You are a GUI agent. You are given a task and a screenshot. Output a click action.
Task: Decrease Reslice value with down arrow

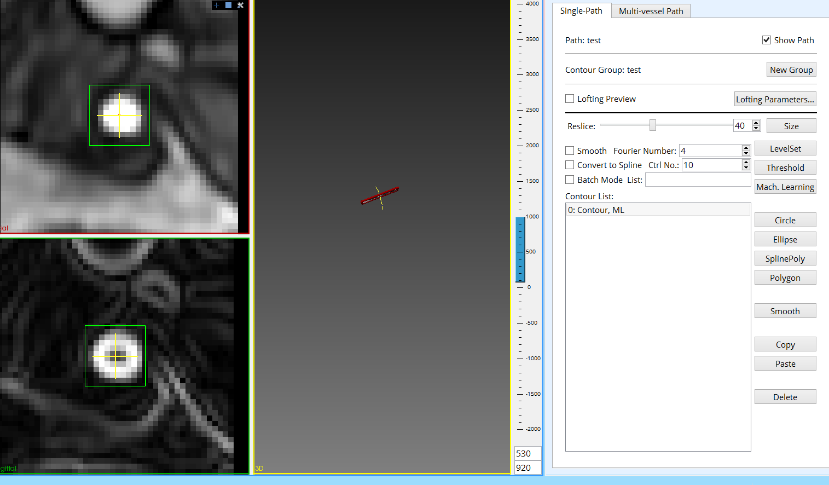[x=756, y=129]
